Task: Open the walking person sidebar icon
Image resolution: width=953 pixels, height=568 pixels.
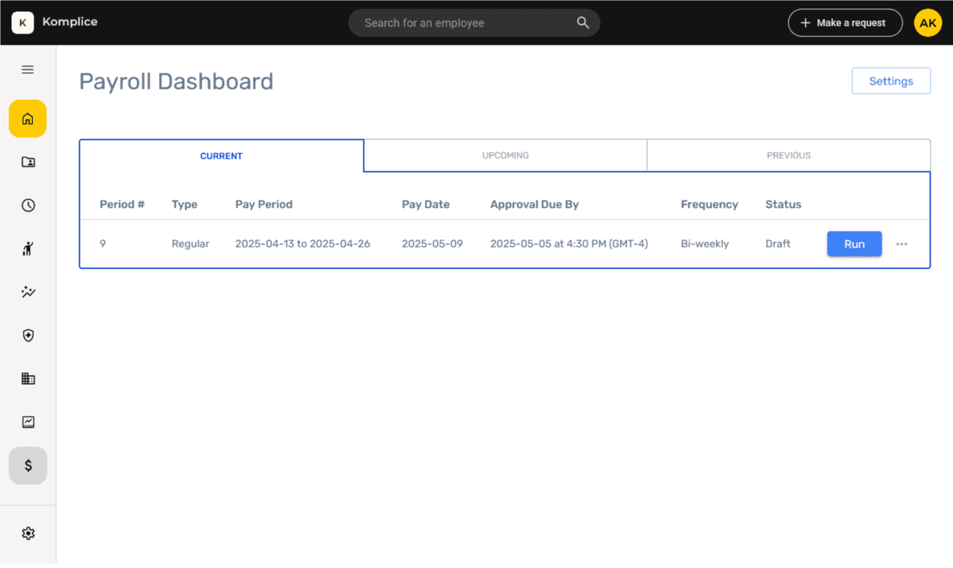Action: click(27, 248)
